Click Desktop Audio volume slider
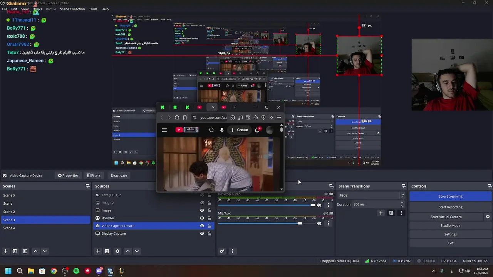The width and height of the screenshot is (493, 277). coord(267,205)
